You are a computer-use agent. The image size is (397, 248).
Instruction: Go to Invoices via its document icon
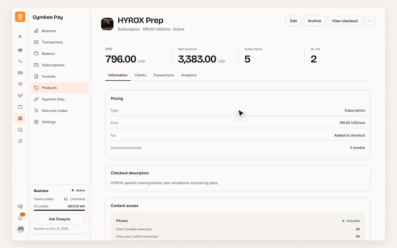59,76
